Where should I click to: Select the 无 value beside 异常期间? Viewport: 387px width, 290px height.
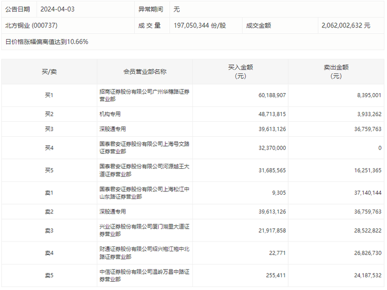pyautogui.click(x=176, y=9)
